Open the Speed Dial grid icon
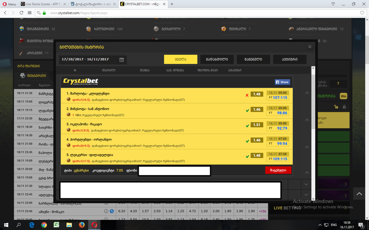 coord(30,13)
